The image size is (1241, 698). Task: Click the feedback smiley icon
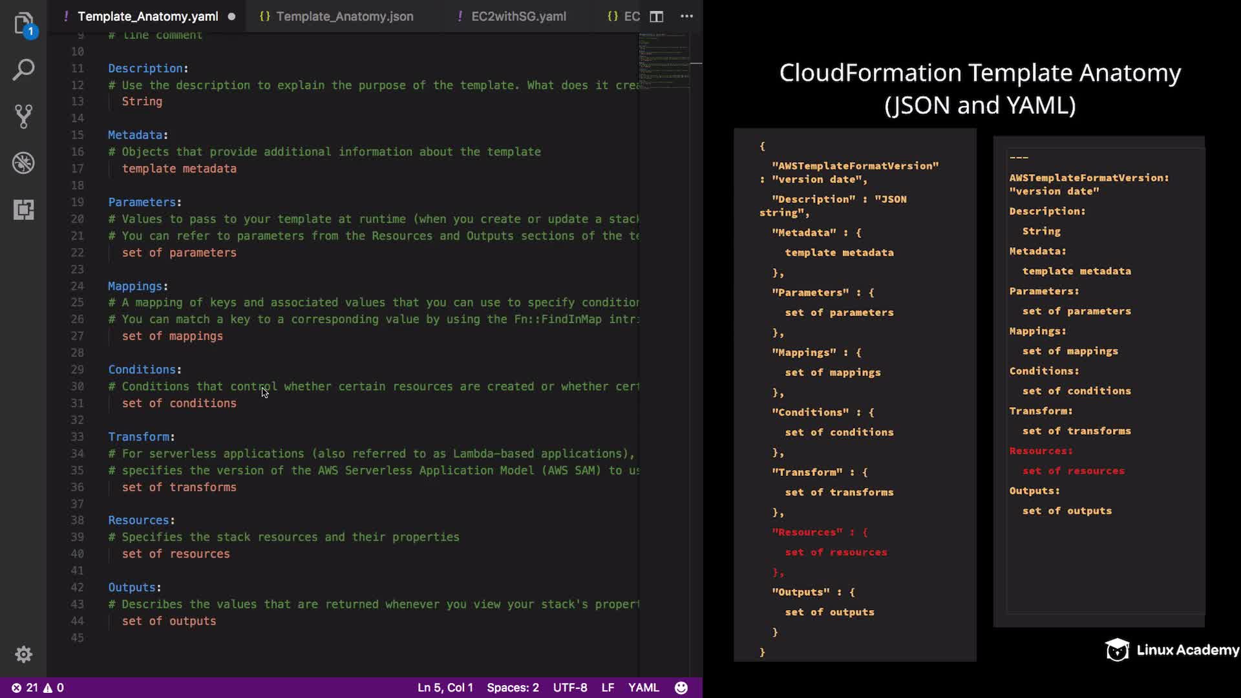(681, 688)
